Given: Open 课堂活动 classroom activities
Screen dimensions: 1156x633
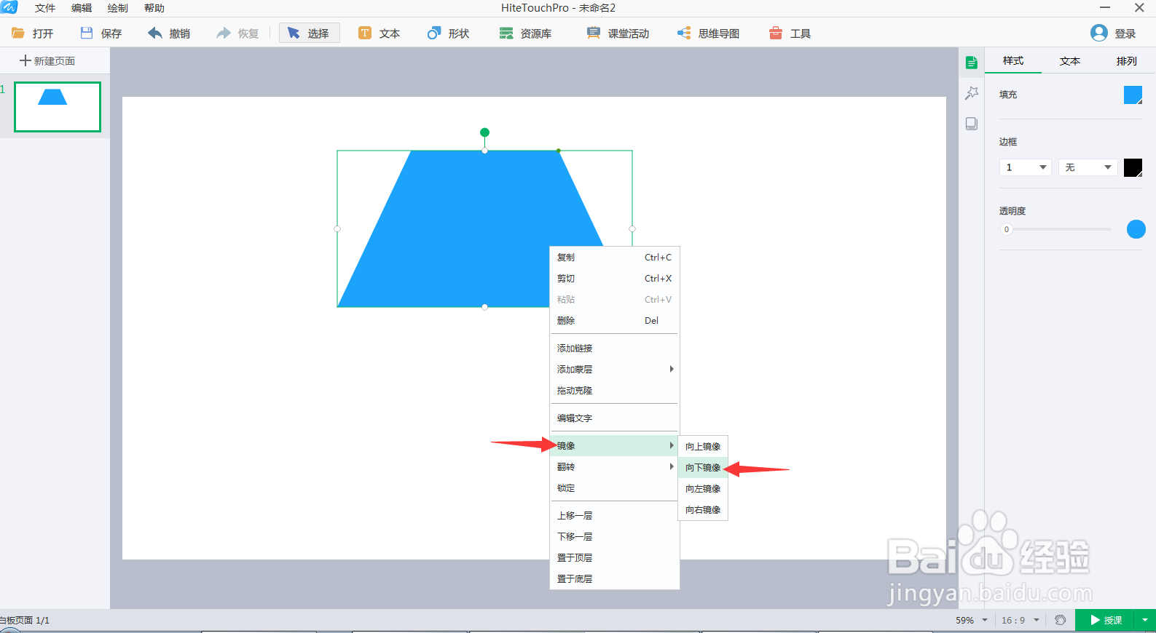Looking at the screenshot, I should point(618,33).
